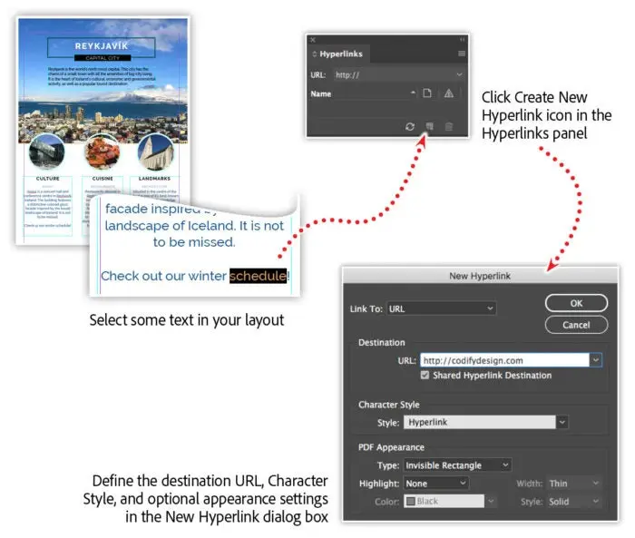
Task: Click OK in New Hyperlink dialog
Action: 576,303
